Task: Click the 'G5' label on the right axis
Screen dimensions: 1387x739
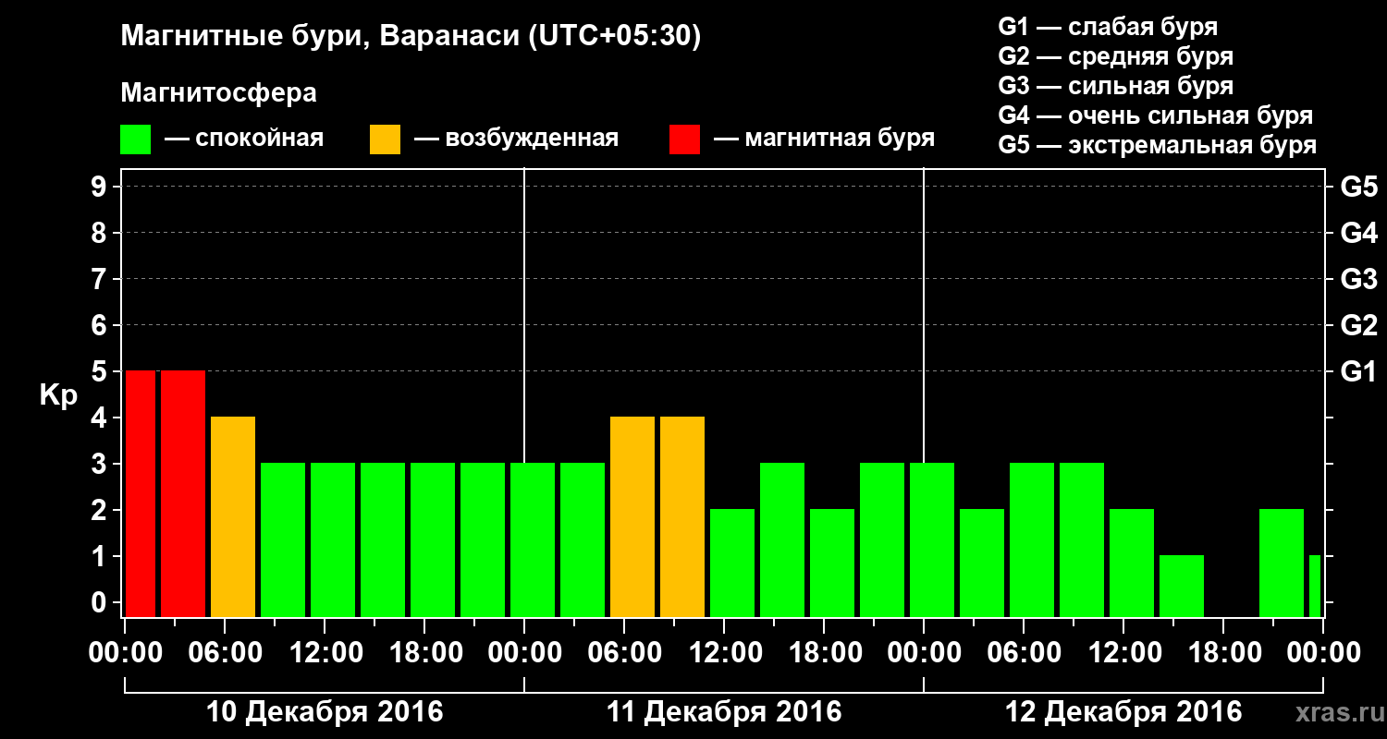Action: point(1358,187)
